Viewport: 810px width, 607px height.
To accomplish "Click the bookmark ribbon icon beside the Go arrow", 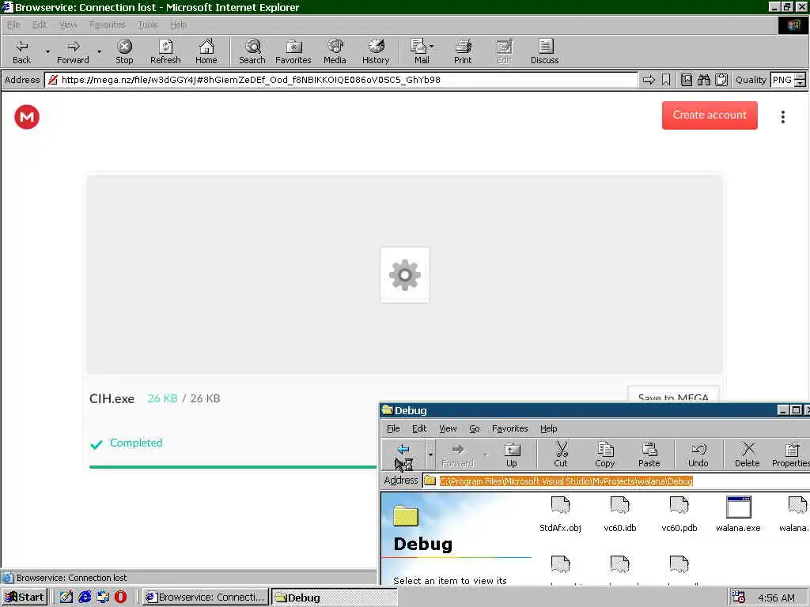I will (666, 80).
